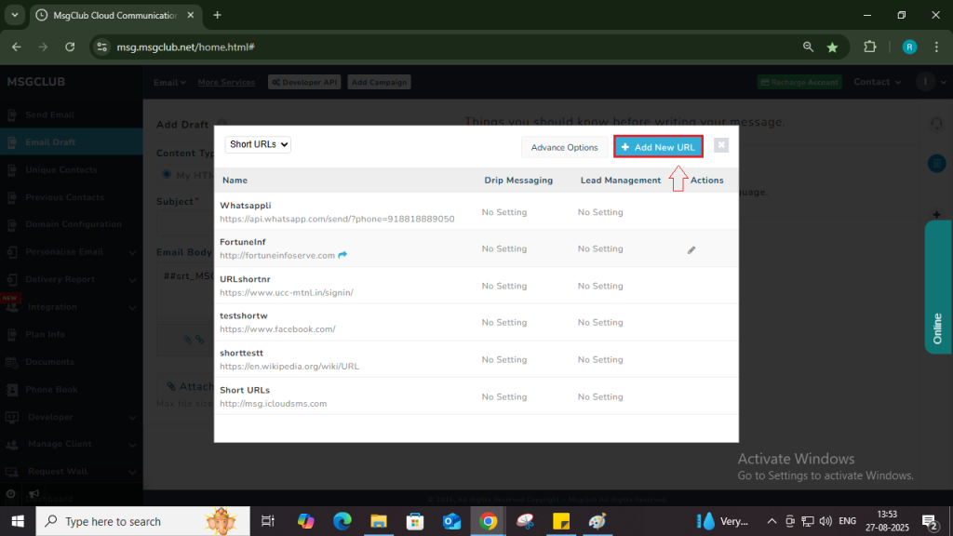Close the Short URLs dialog
The height and width of the screenshot is (536, 953).
[721, 145]
